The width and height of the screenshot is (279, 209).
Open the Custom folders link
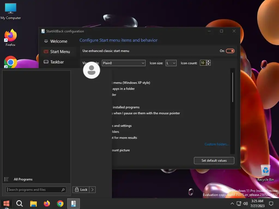(x=217, y=144)
